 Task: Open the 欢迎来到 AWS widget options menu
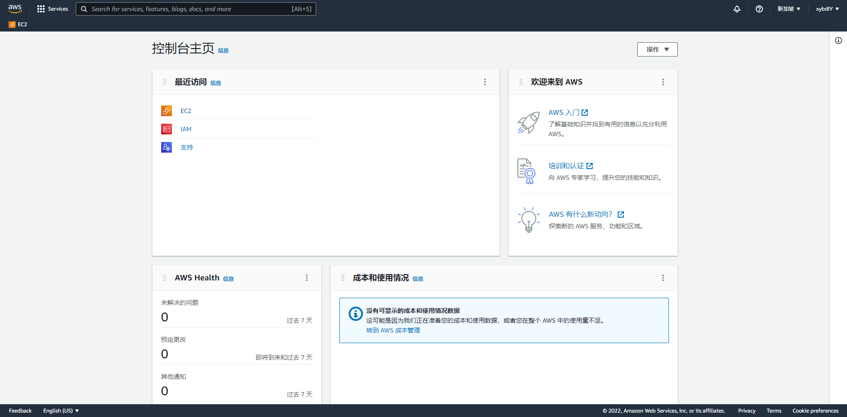tap(663, 82)
